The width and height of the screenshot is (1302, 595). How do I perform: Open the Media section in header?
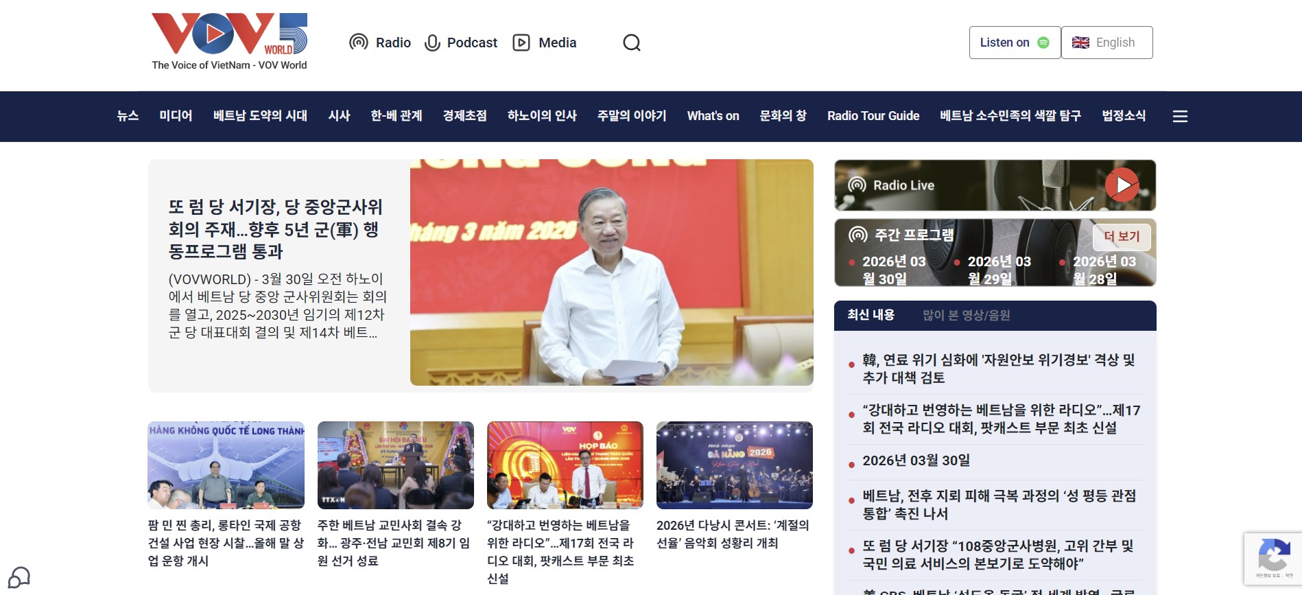(557, 43)
